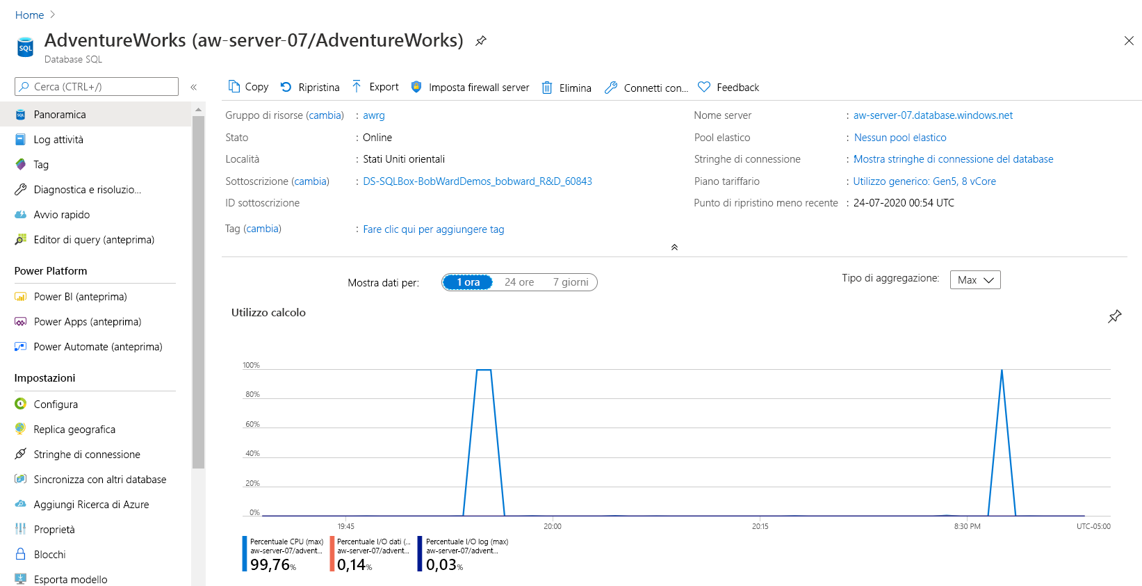Click the CPU spike near 20:00 on chart
Screen dimensions: 1142x586
point(484,441)
